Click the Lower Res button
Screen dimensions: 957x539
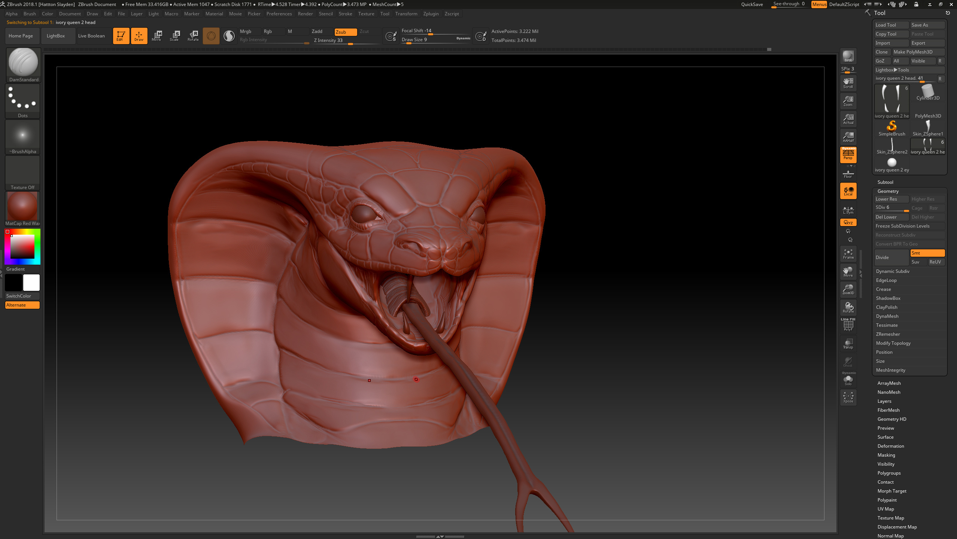[x=891, y=199]
